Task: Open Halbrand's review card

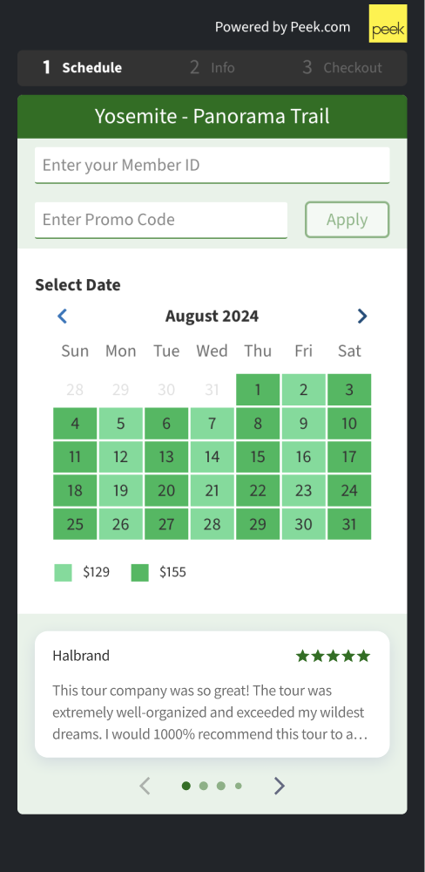Action: pyautogui.click(x=212, y=694)
